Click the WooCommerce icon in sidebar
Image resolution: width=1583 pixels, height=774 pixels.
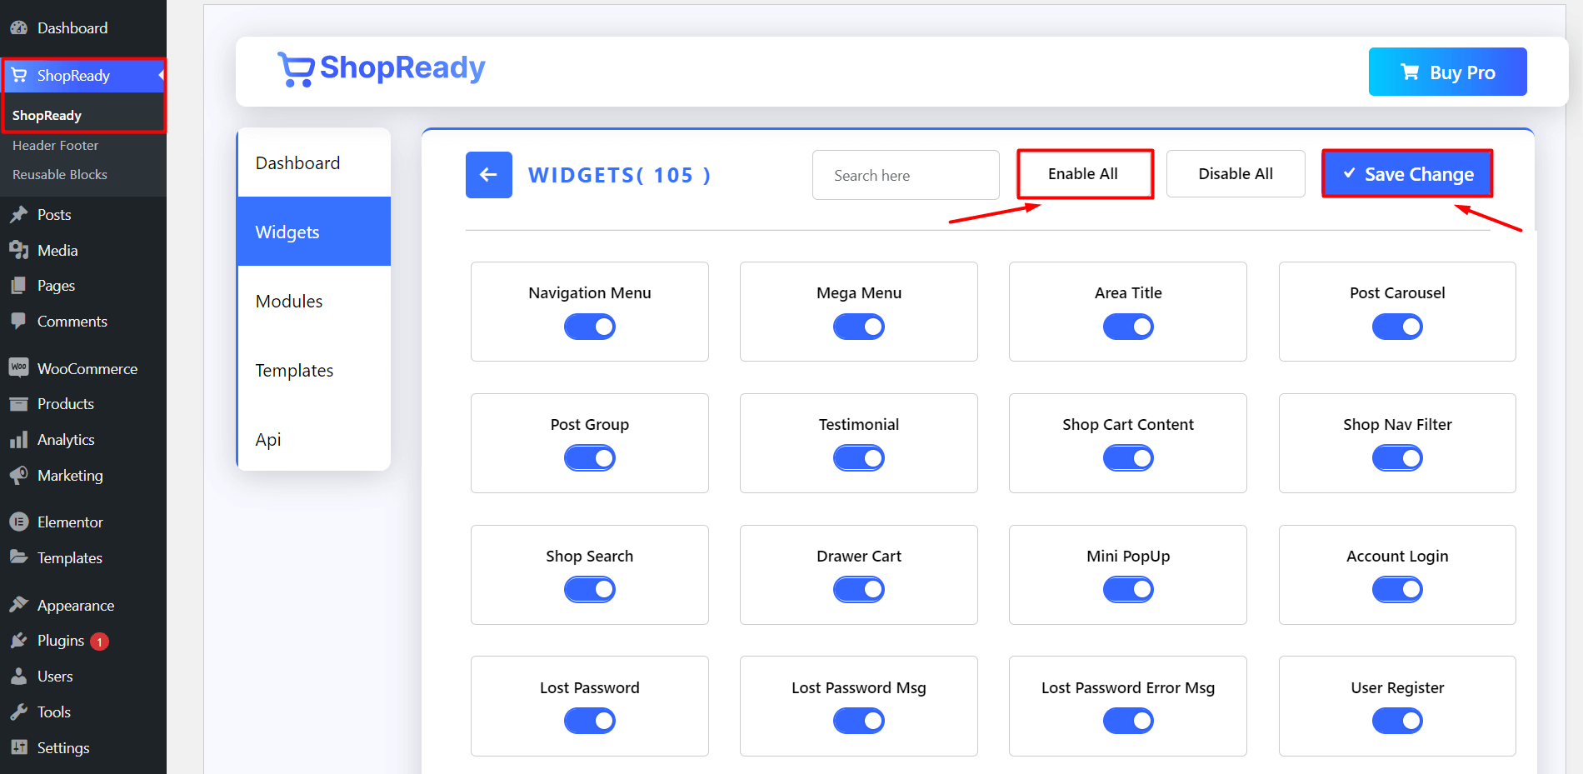[18, 367]
